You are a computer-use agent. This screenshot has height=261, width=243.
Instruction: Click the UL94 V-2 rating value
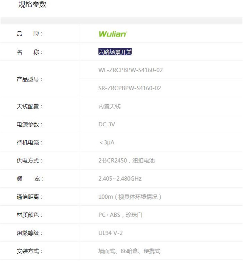111,233
